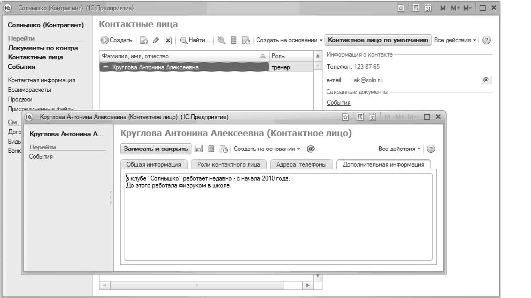The width and height of the screenshot is (531, 298).
Task: Switch to Адреса, телефоны tab
Action: (301, 164)
